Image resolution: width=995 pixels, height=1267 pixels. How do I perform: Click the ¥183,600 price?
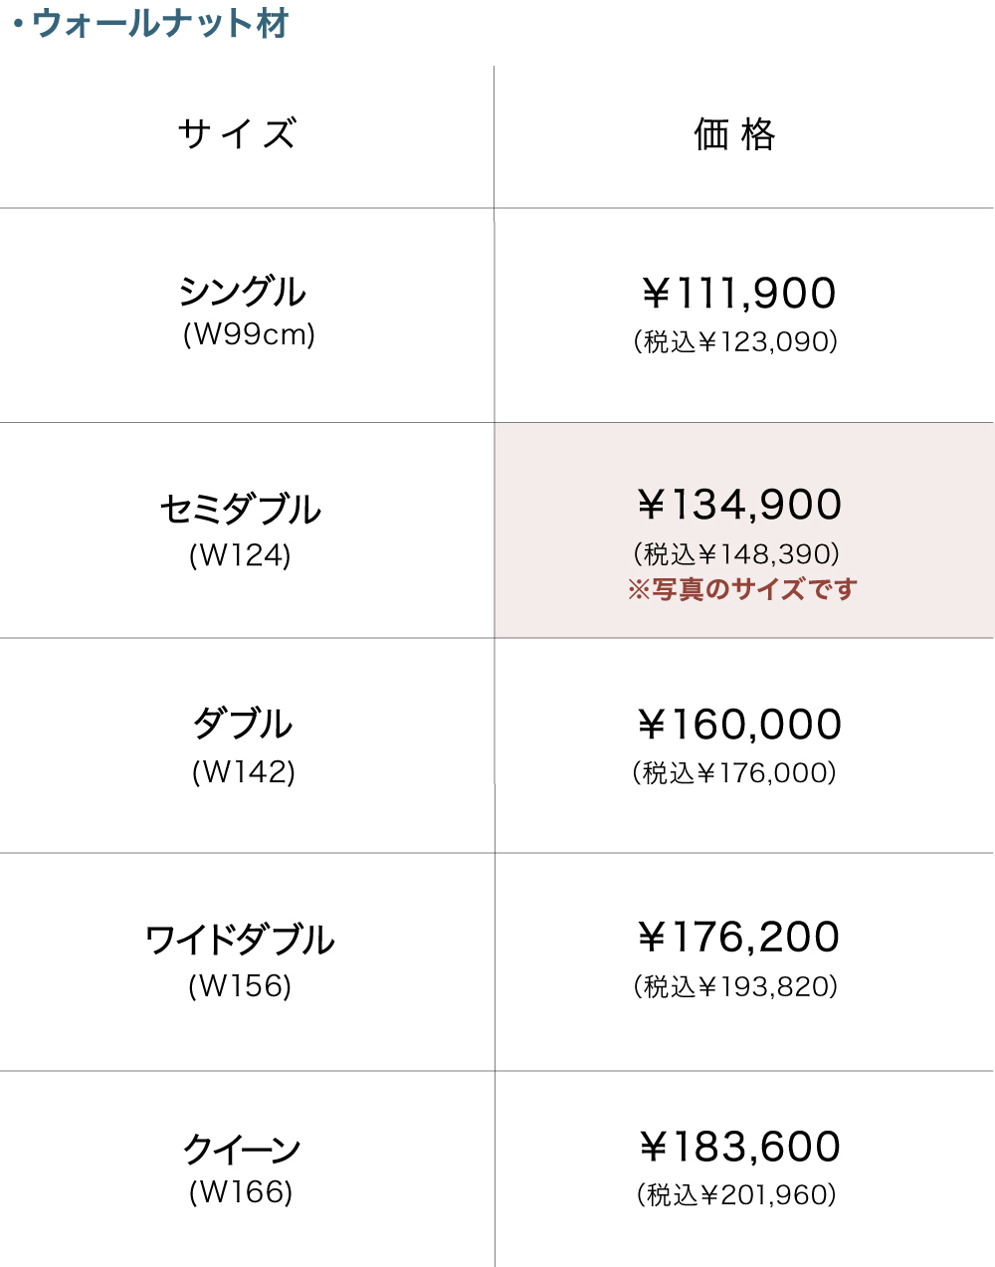click(739, 1147)
